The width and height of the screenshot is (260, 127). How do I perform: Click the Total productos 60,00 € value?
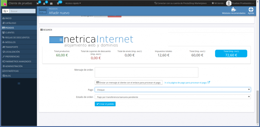point(62,55)
